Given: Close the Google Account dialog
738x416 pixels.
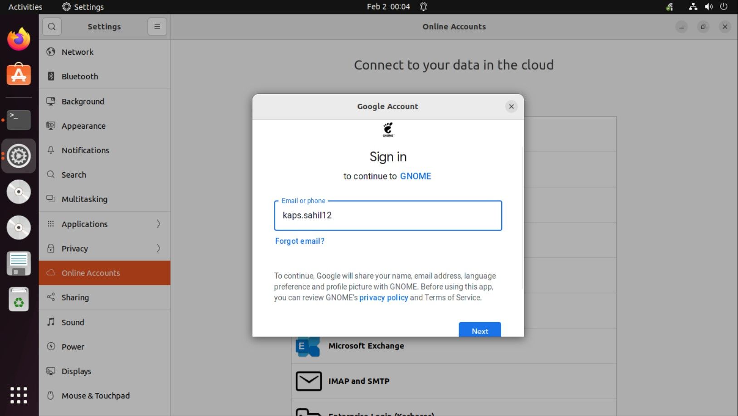Looking at the screenshot, I should tap(511, 106).
